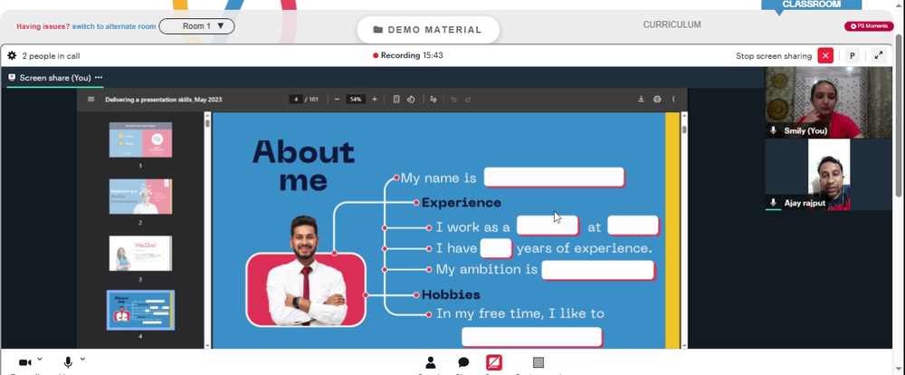905x375 pixels.
Task: Expand camera options chevron
Action: coord(39,359)
